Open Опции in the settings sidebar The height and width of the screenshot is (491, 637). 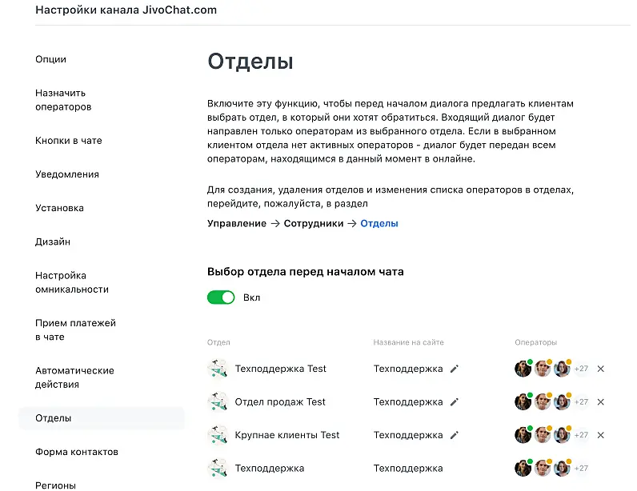pos(50,59)
